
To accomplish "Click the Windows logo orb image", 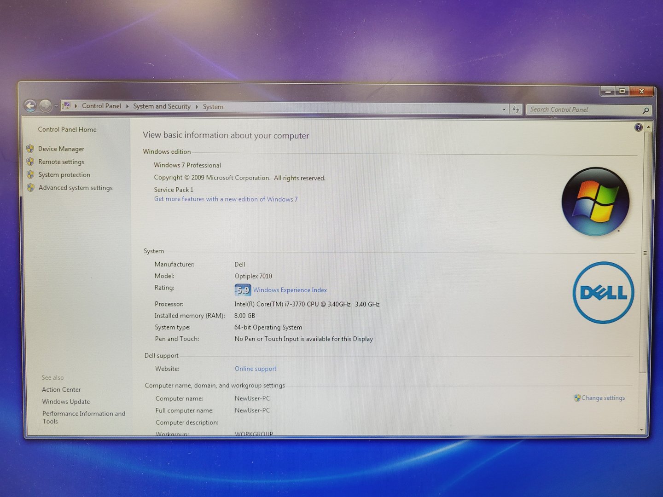I will click(595, 202).
